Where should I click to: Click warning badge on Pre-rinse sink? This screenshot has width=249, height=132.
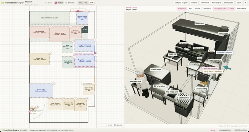75,99
